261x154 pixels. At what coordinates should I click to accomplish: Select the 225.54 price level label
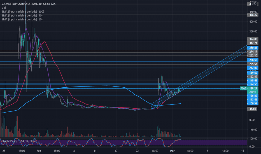click(253, 64)
